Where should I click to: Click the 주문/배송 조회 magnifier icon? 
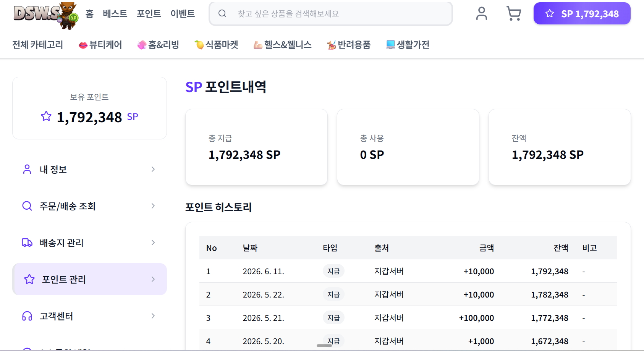27,206
